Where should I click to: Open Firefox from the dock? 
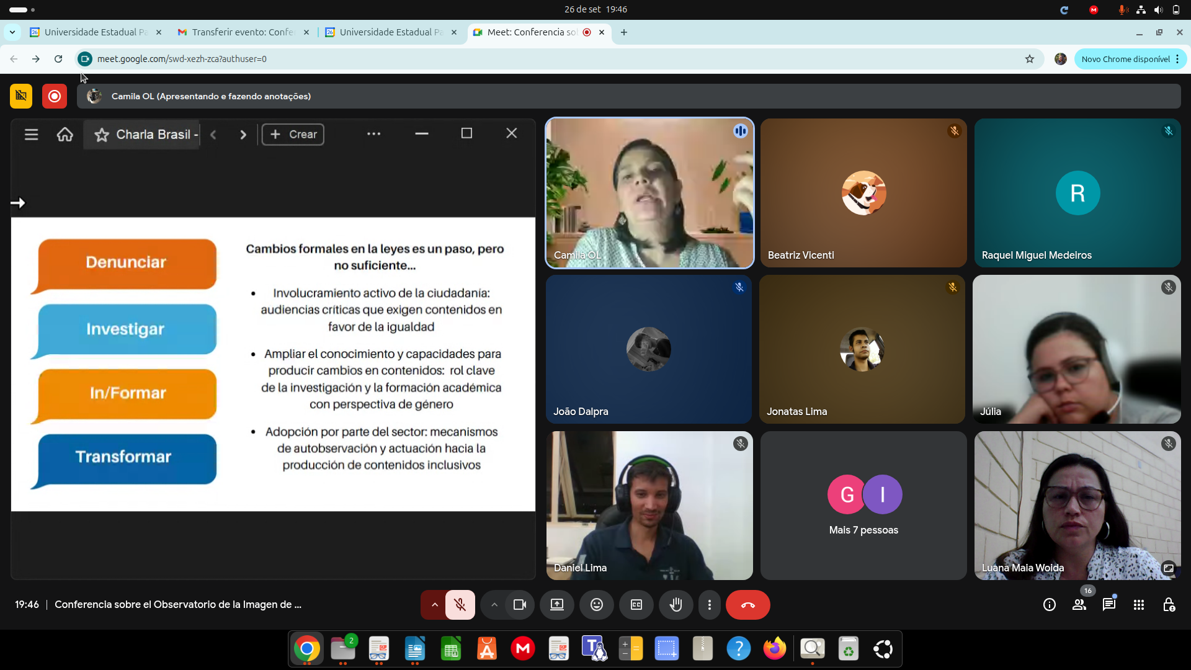pos(774,649)
